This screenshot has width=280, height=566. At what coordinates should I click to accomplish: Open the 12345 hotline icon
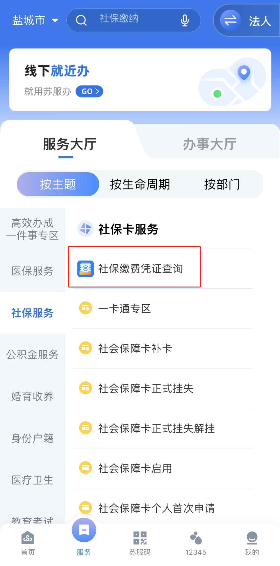[196, 538]
